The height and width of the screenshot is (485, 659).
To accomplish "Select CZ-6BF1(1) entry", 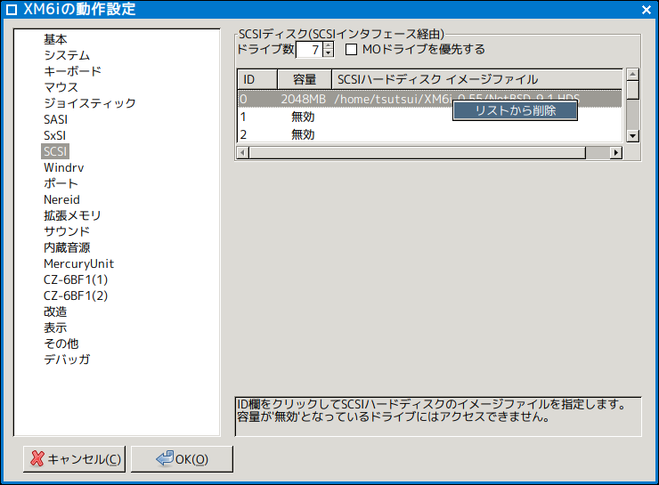I will coord(76,279).
